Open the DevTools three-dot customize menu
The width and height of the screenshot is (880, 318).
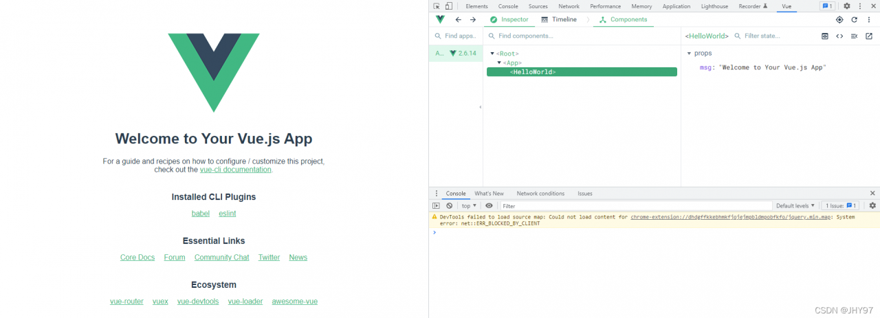coord(860,6)
